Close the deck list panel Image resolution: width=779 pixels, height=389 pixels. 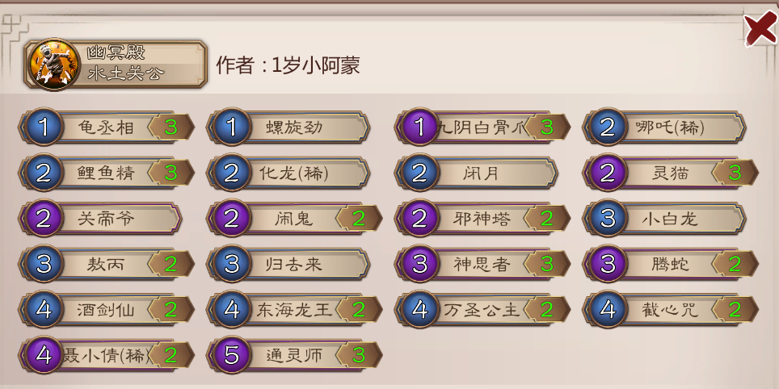click(760, 28)
